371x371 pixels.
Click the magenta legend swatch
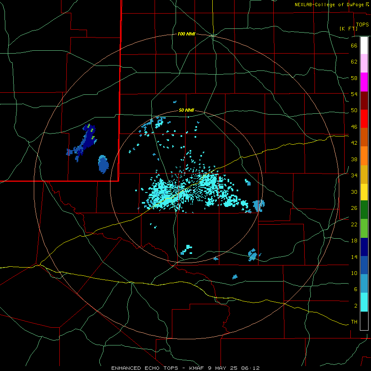[x=364, y=82]
